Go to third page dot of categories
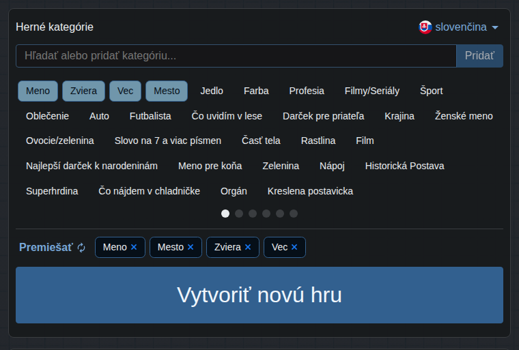519x350 pixels. pos(253,214)
